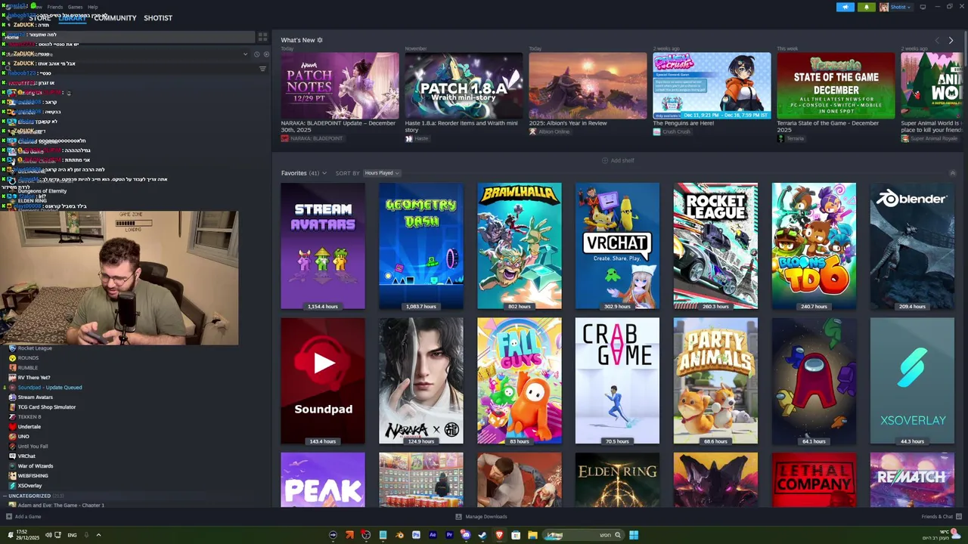Open the Lethal Company cover

click(814, 480)
